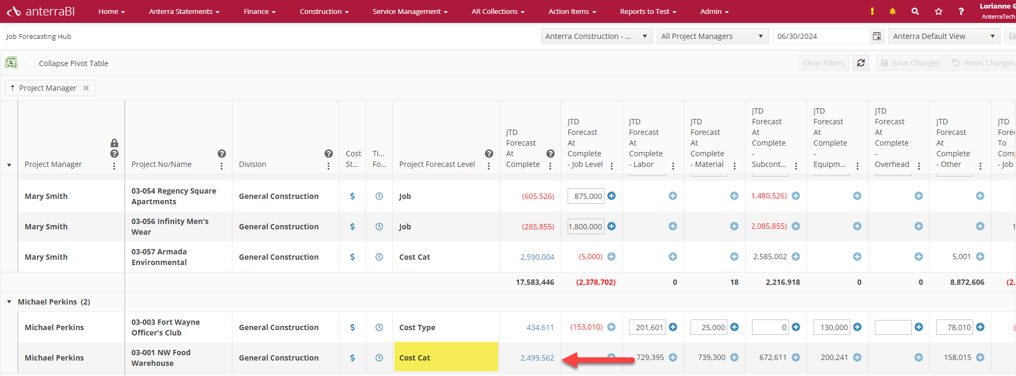The height and width of the screenshot is (376, 1016).
Task: Open the JTD Forecast Job Level column menu dots
Action: click(x=612, y=166)
